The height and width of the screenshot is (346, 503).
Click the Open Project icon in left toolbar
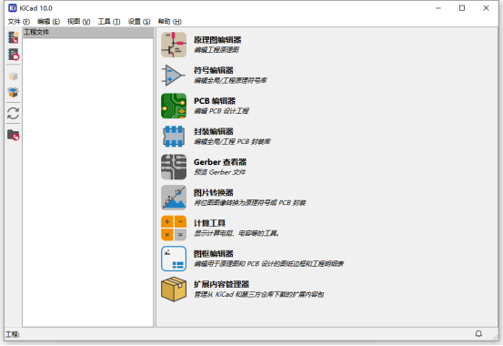click(x=13, y=55)
